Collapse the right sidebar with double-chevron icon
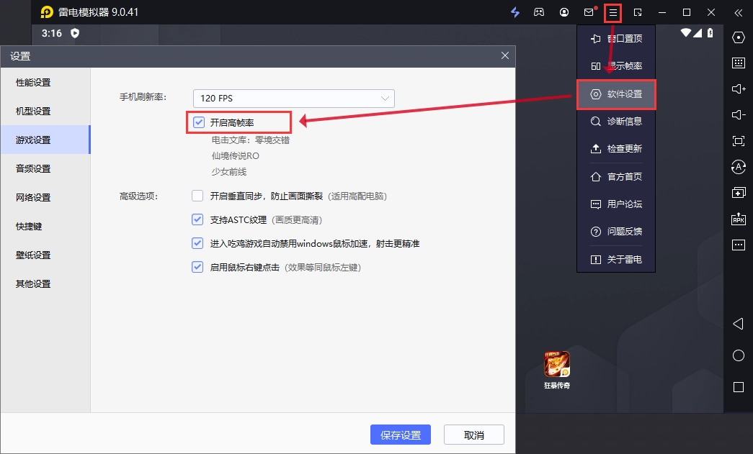This screenshot has height=454, width=753. 739,12
